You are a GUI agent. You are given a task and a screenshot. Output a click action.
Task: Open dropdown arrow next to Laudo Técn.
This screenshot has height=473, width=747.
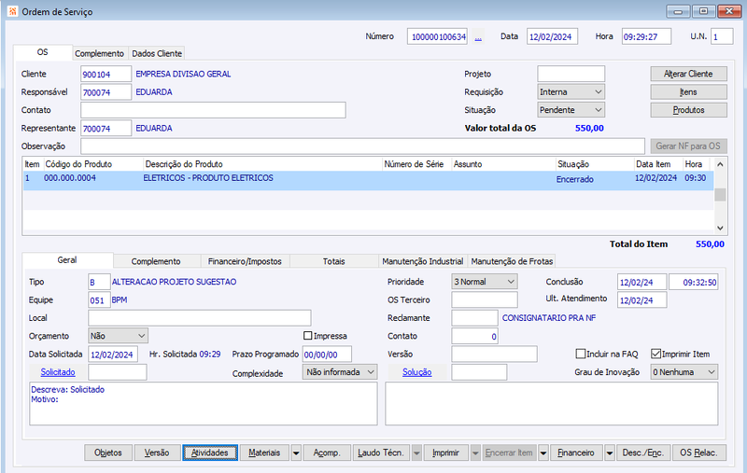416,453
